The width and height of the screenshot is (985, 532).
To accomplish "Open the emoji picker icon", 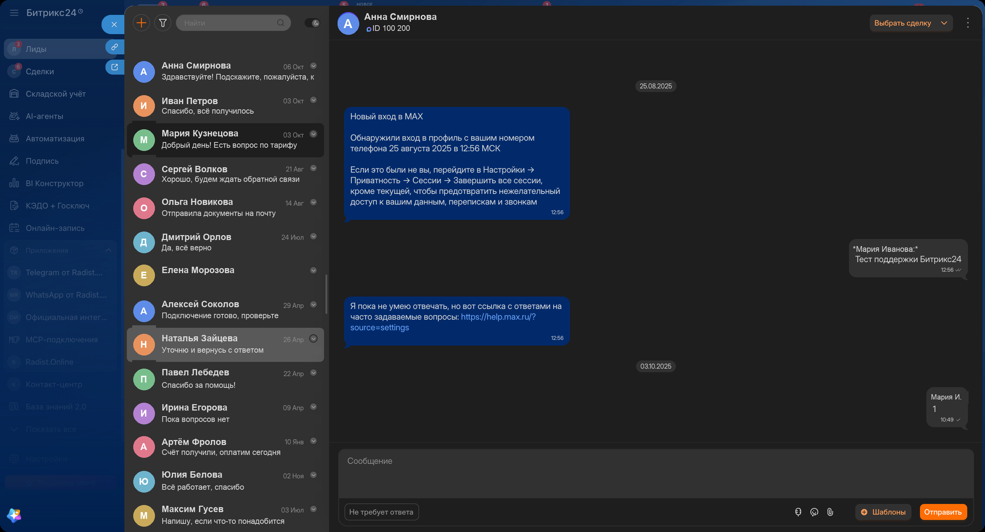I will click(x=814, y=512).
